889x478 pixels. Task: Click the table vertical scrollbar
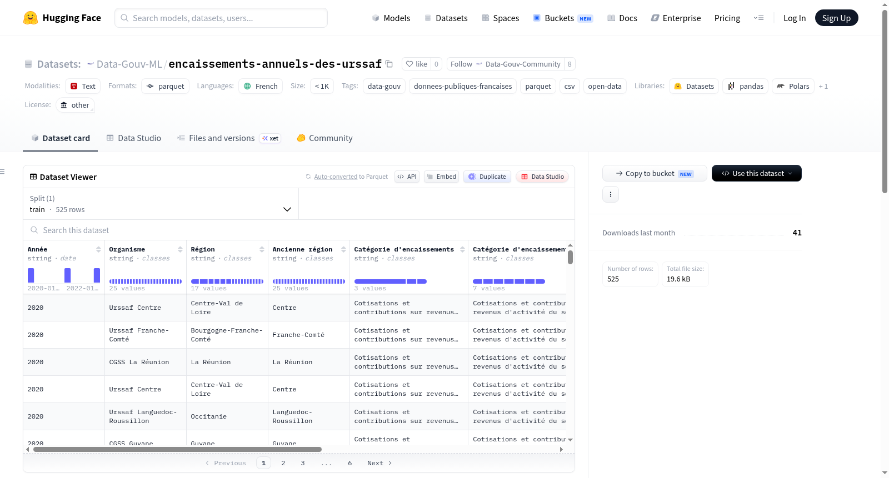[x=570, y=257]
